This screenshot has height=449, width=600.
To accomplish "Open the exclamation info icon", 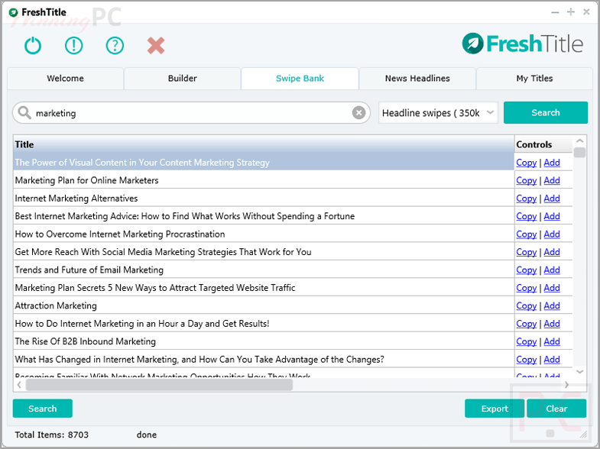I will pos(74,46).
